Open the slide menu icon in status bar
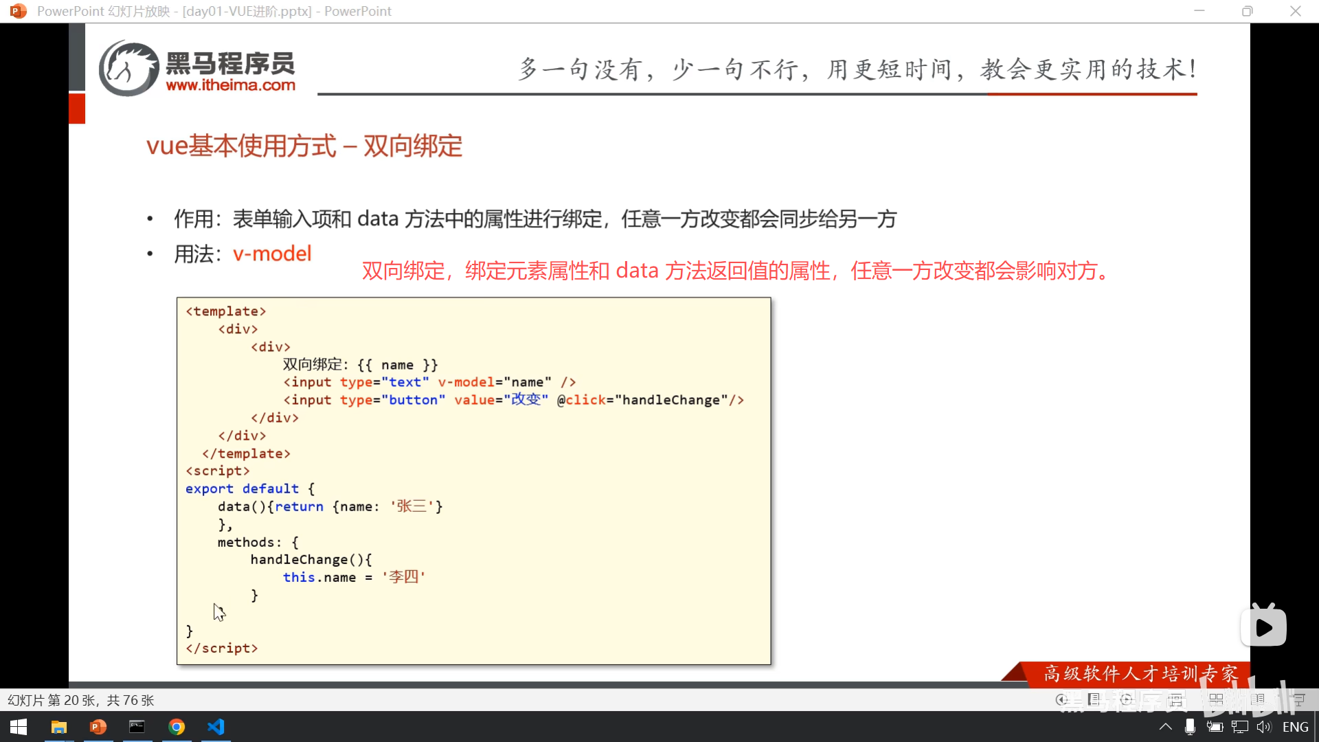 tap(1094, 699)
